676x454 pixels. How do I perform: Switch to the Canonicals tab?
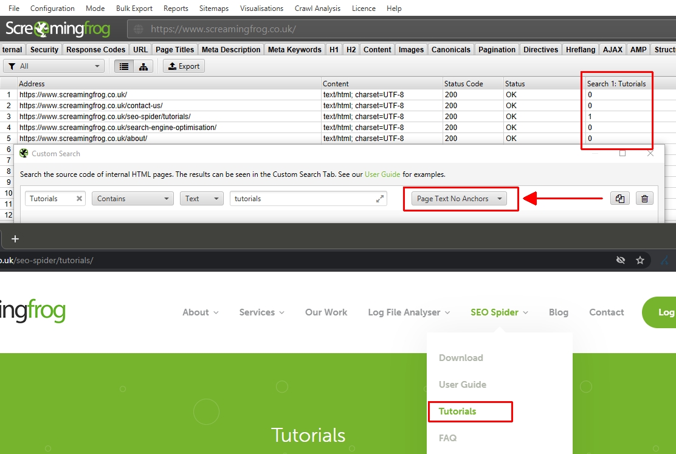pos(451,50)
